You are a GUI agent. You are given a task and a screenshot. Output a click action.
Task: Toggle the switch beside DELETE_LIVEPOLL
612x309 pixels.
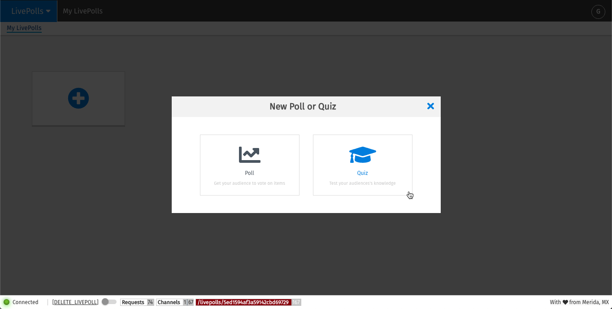click(109, 302)
